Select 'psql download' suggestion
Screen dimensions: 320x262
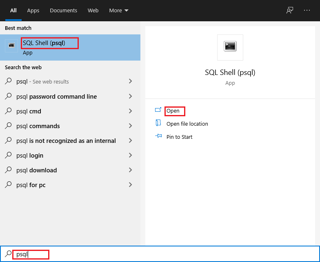[70, 170]
